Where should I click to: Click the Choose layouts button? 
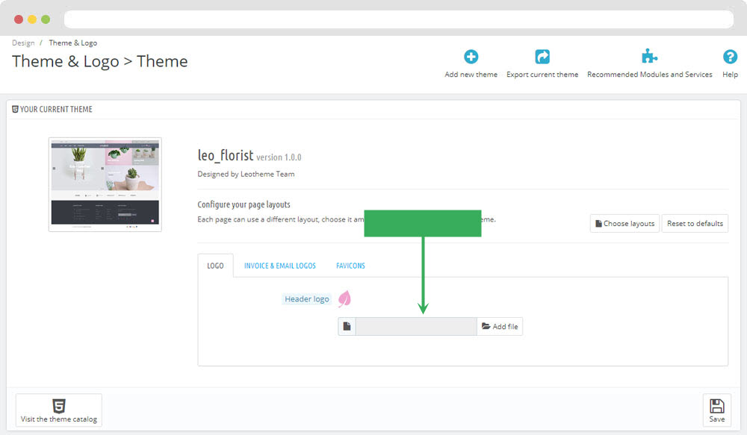tap(624, 223)
